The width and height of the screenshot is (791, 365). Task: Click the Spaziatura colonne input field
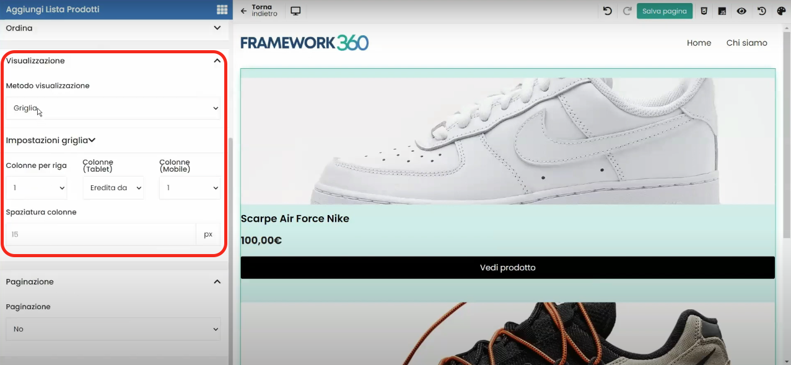[x=99, y=234]
